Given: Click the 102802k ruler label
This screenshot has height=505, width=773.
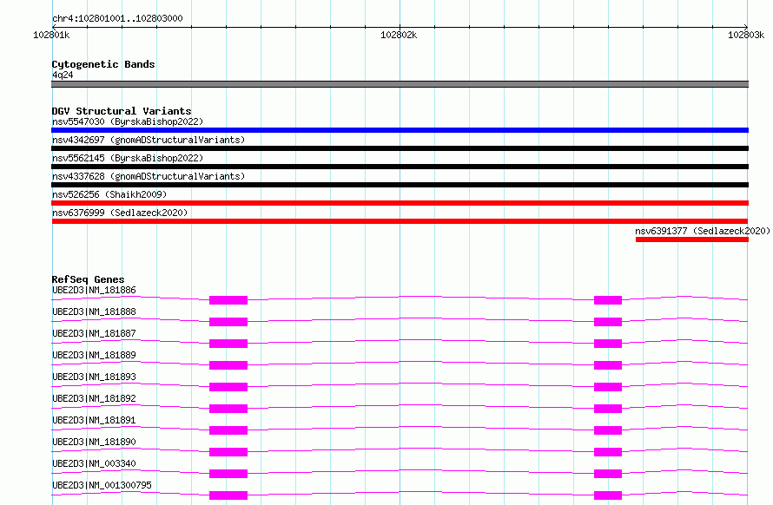Looking at the screenshot, I should pos(399,35).
